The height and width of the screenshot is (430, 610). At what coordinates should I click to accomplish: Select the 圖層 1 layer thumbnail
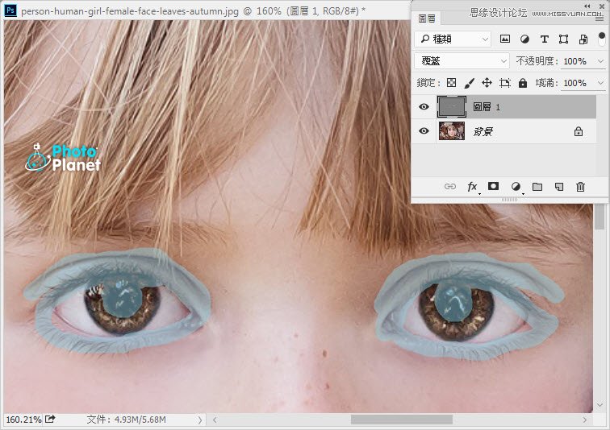click(451, 107)
